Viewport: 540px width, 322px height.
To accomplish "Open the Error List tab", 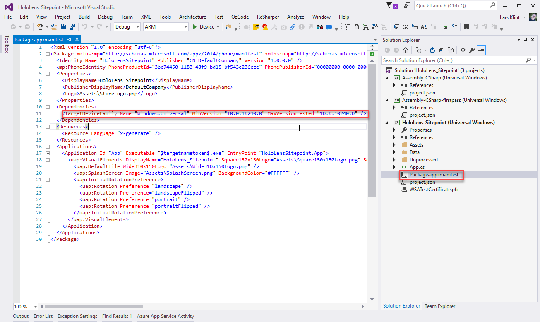I will pos(43,316).
